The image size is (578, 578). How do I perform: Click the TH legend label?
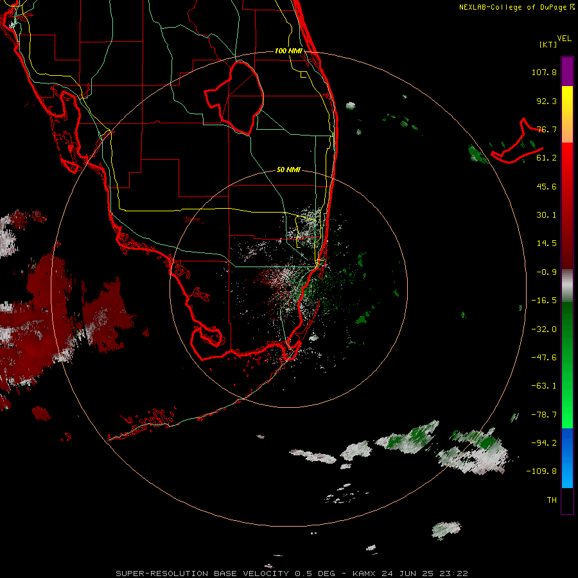(552, 500)
